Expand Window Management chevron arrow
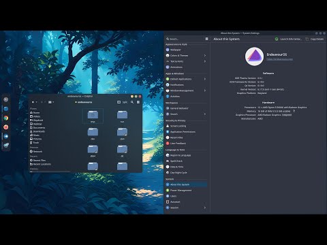 pyautogui.click(x=205, y=91)
